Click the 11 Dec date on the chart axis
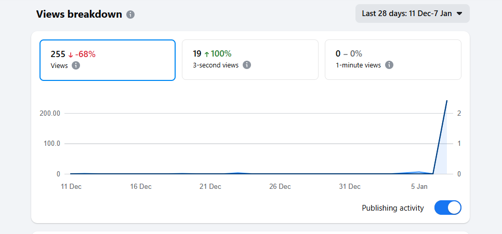The image size is (502, 234). click(x=72, y=187)
